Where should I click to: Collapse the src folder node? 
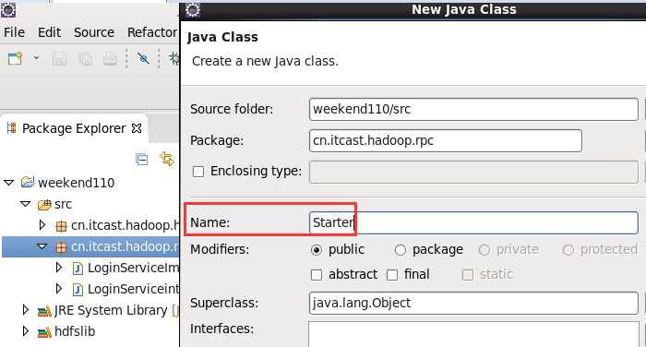coord(26,204)
